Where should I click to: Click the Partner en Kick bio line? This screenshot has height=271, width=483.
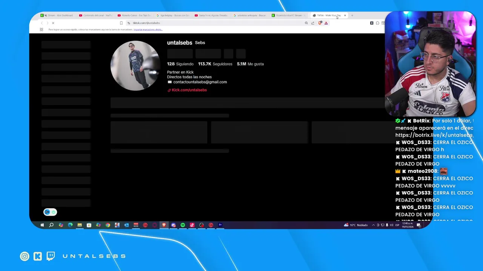(x=180, y=72)
